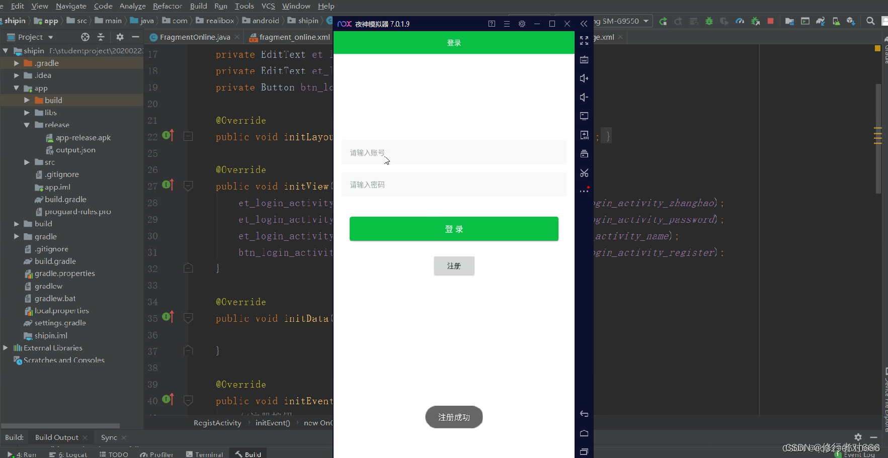Viewport: 888px width, 458px height.
Task: Click Sync Project with Gradle Files icon
Action: click(821, 21)
